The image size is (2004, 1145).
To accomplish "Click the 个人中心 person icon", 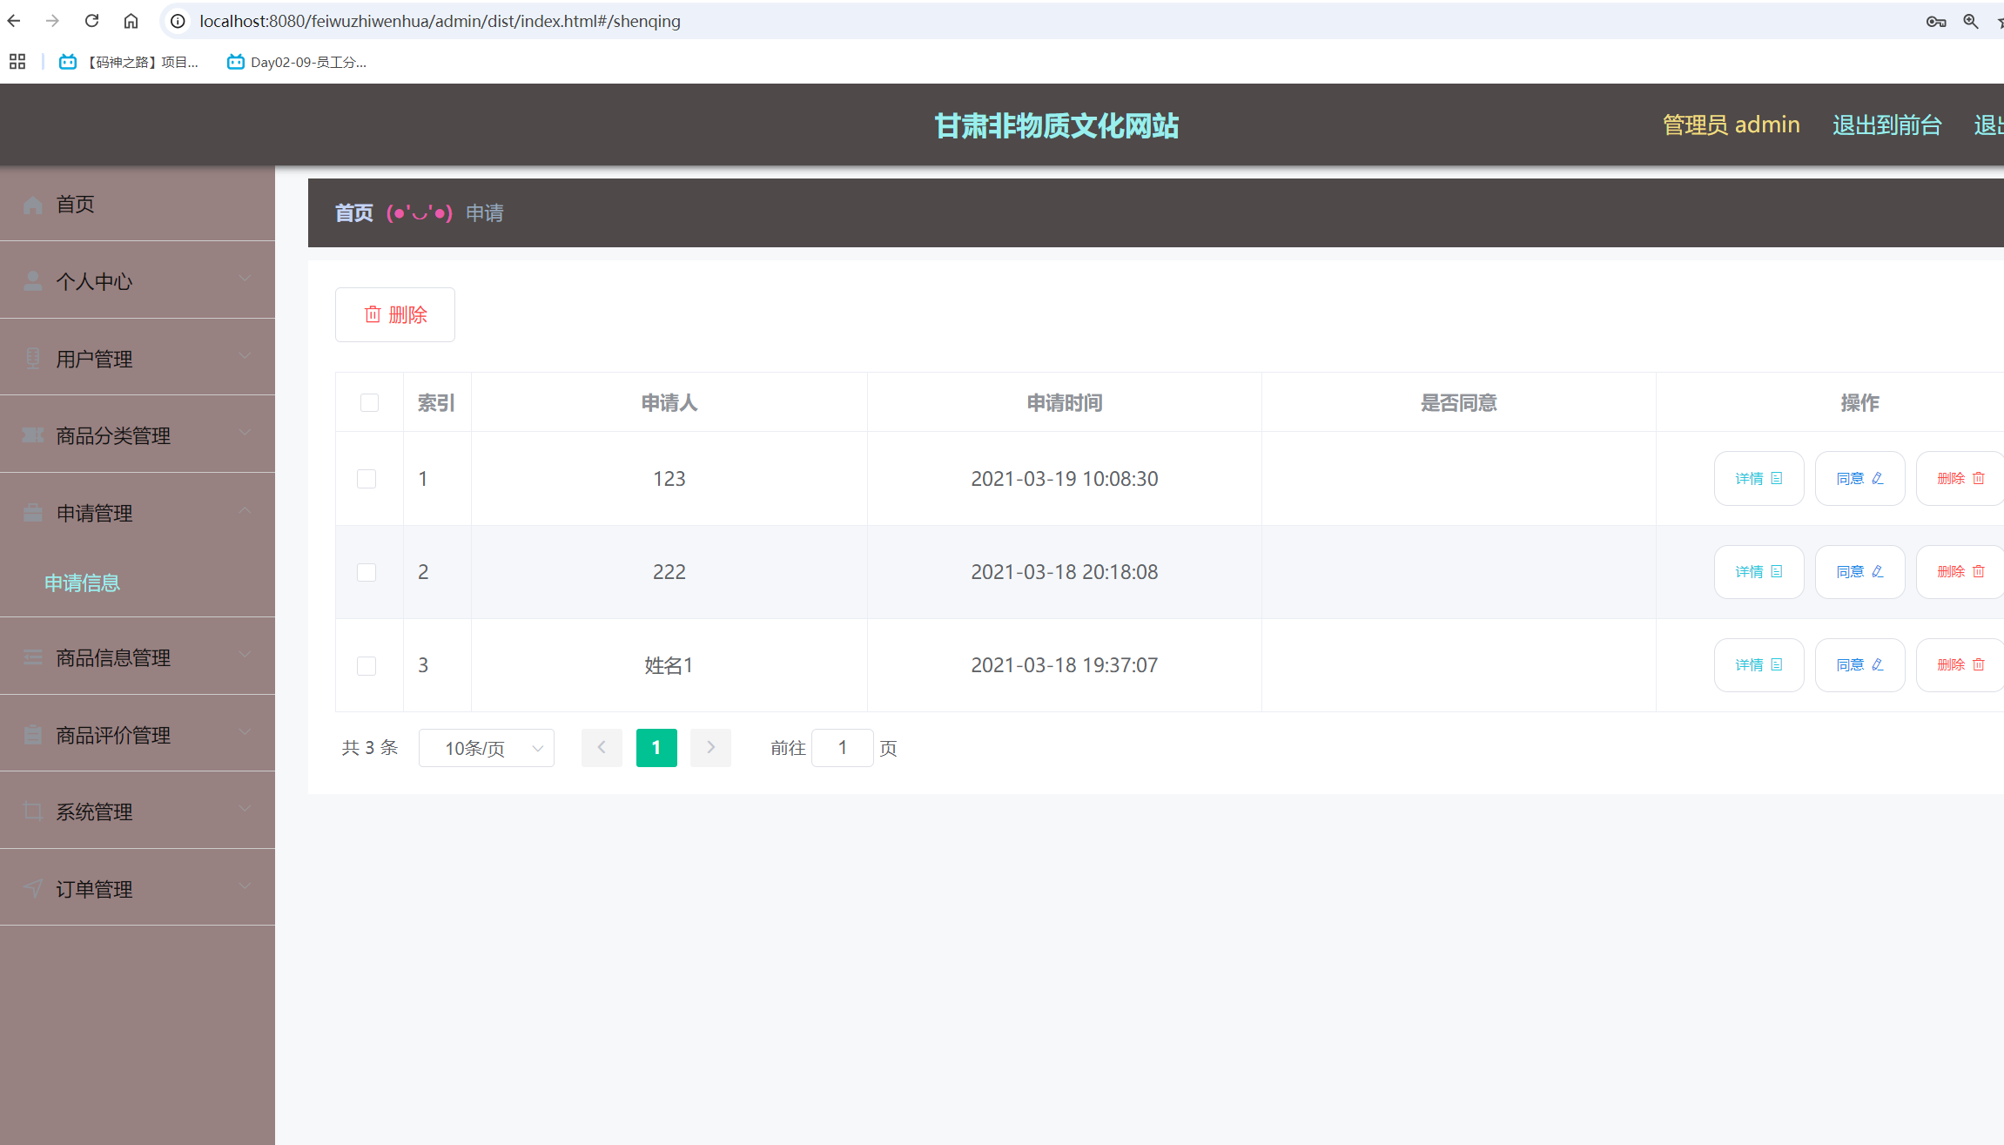I will [x=32, y=280].
